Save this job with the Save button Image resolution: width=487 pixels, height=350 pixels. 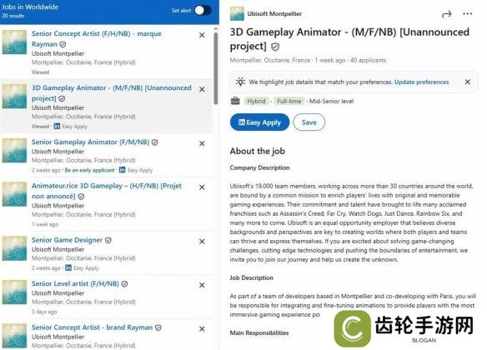coord(309,122)
